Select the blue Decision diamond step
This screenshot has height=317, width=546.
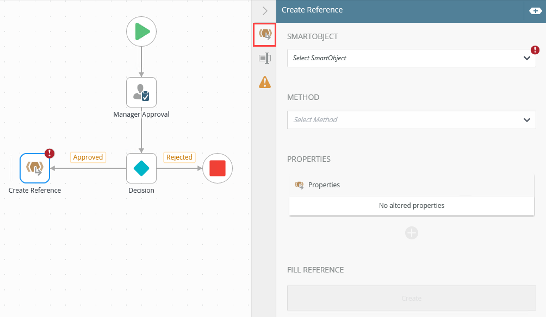click(141, 168)
